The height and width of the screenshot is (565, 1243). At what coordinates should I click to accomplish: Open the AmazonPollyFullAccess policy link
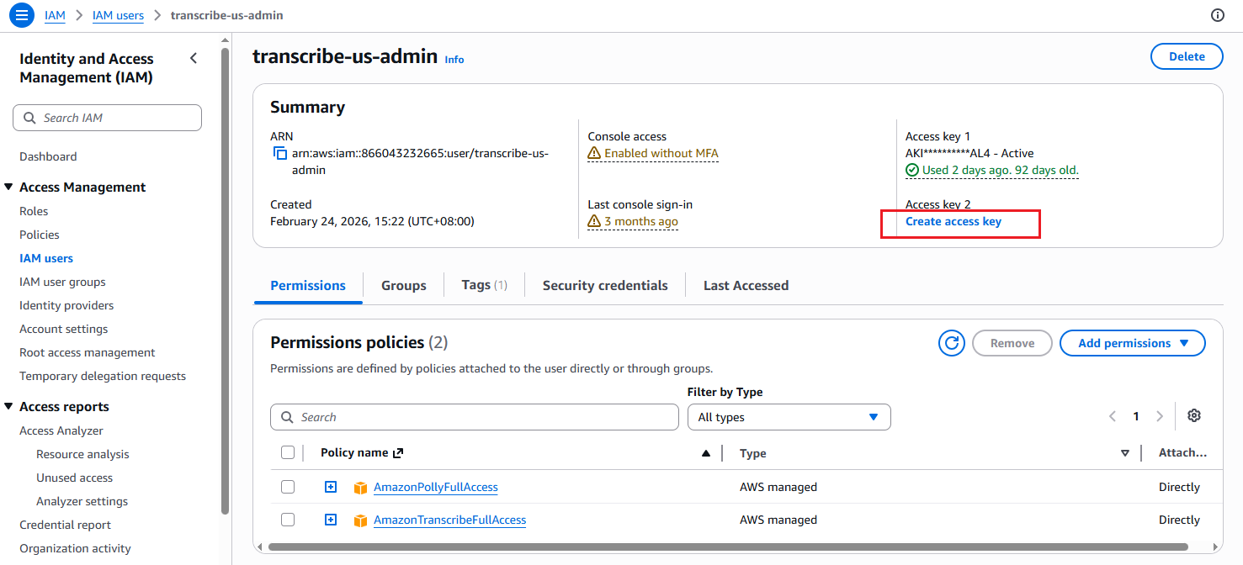436,487
